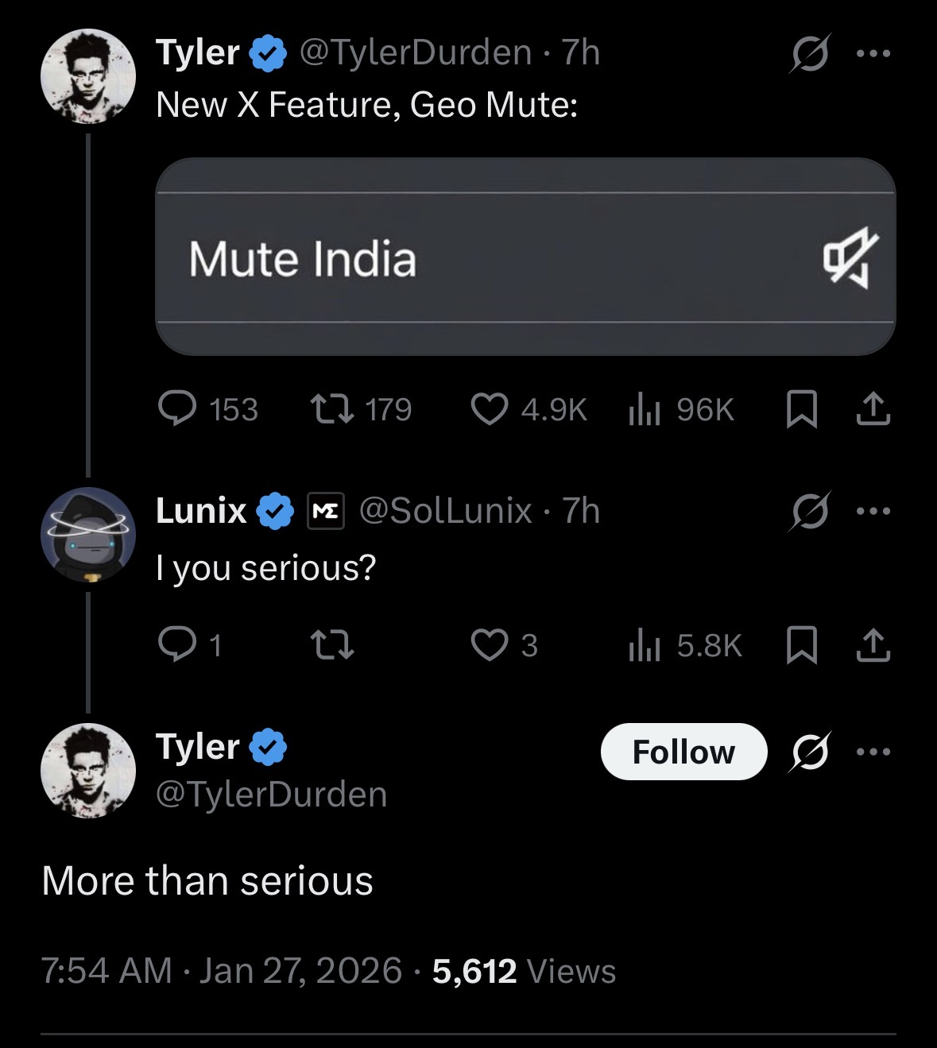Open more options on Geo Mute post
Image resolution: width=937 pixels, height=1048 pixels.
pos(873,53)
